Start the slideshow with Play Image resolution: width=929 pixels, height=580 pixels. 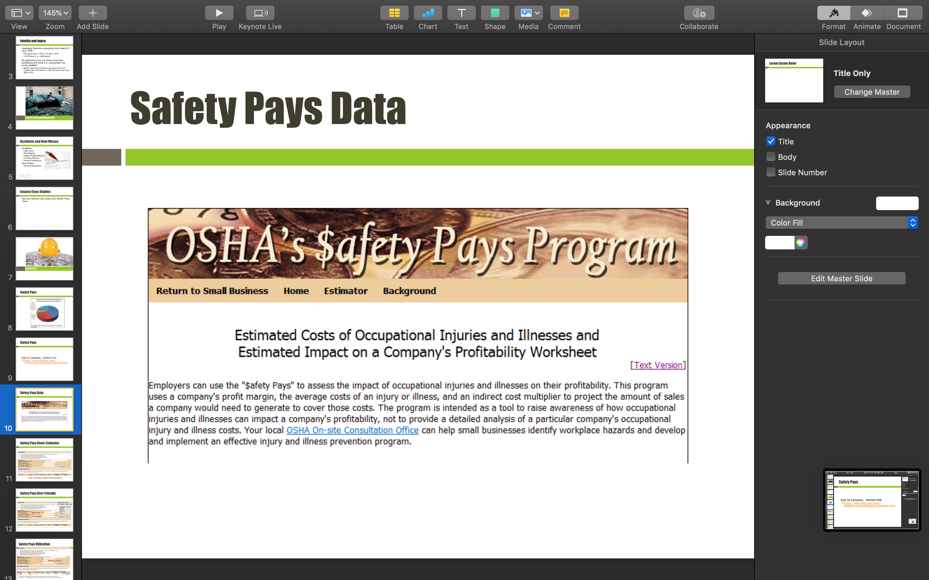[x=219, y=13]
